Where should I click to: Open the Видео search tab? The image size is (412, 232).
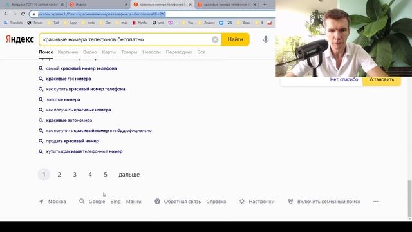point(90,52)
